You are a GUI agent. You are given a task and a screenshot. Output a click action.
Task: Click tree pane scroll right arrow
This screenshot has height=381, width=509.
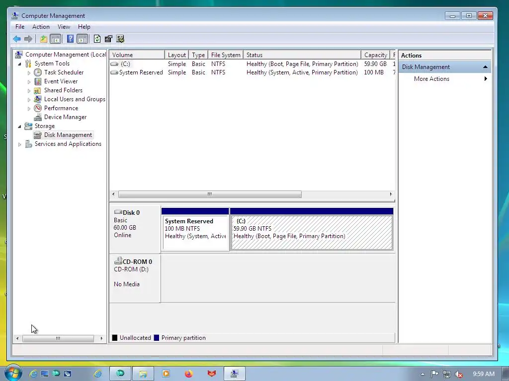pyautogui.click(x=101, y=338)
